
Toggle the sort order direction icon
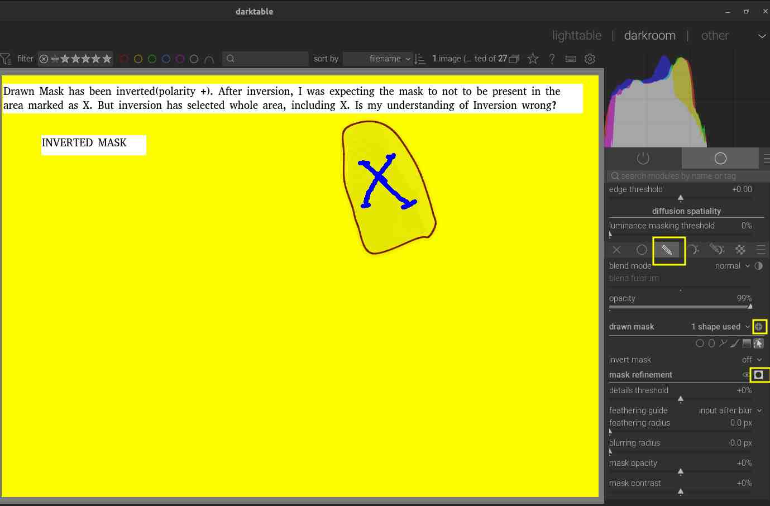click(x=420, y=59)
